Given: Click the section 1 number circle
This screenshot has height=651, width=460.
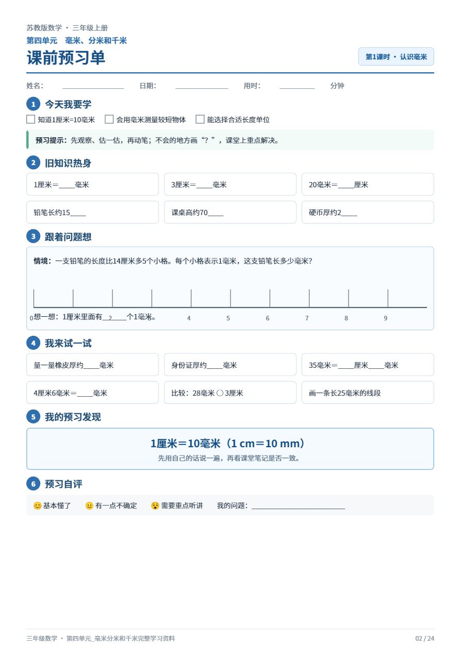Looking at the screenshot, I should point(33,104).
